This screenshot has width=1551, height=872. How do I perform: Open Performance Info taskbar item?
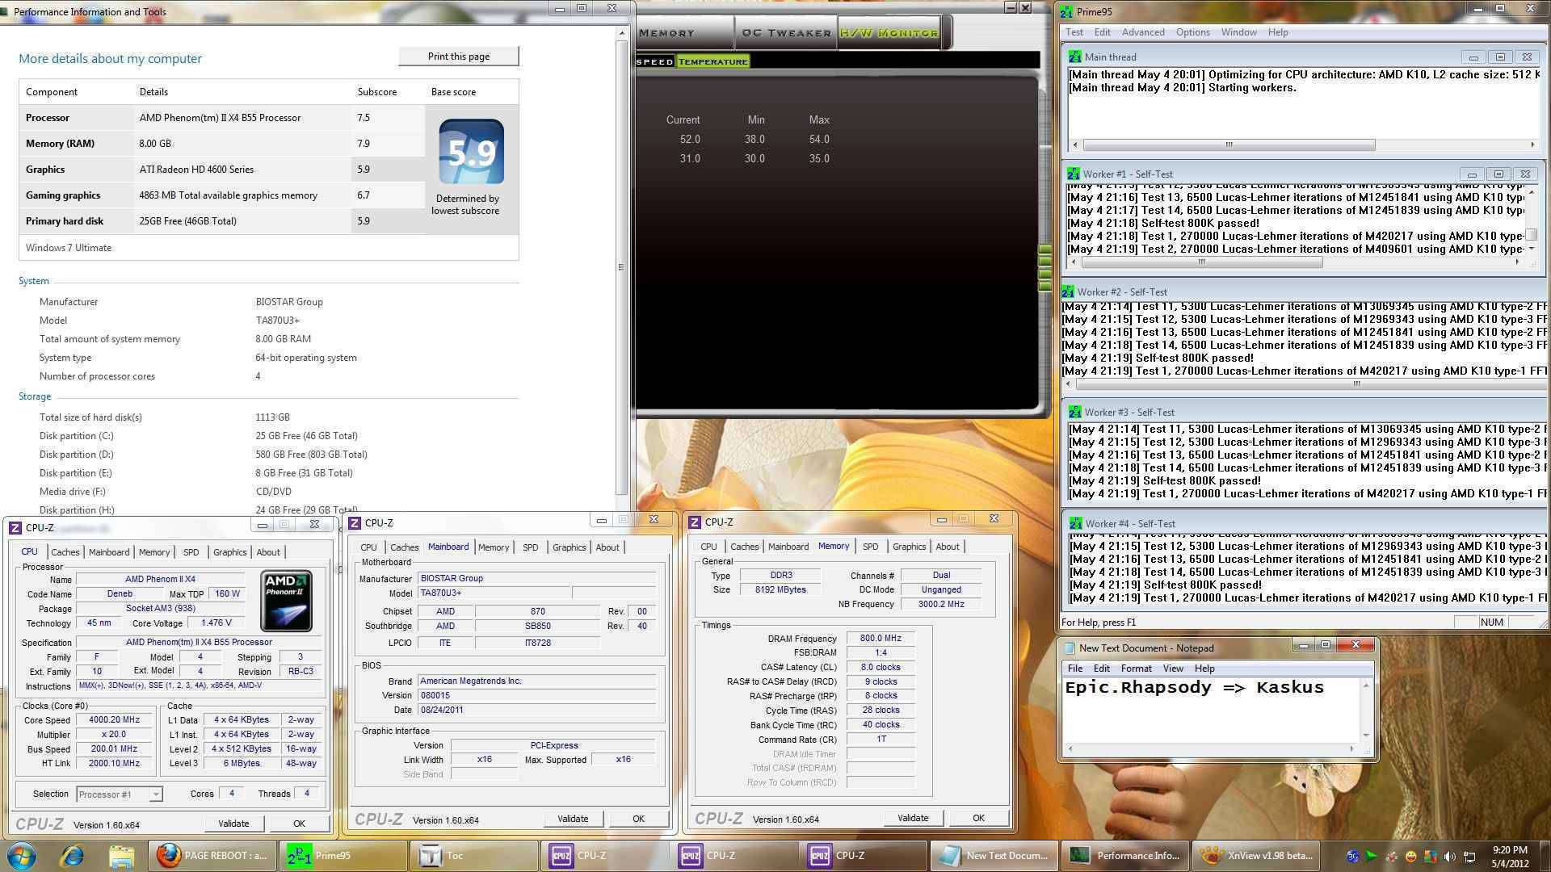[1124, 856]
